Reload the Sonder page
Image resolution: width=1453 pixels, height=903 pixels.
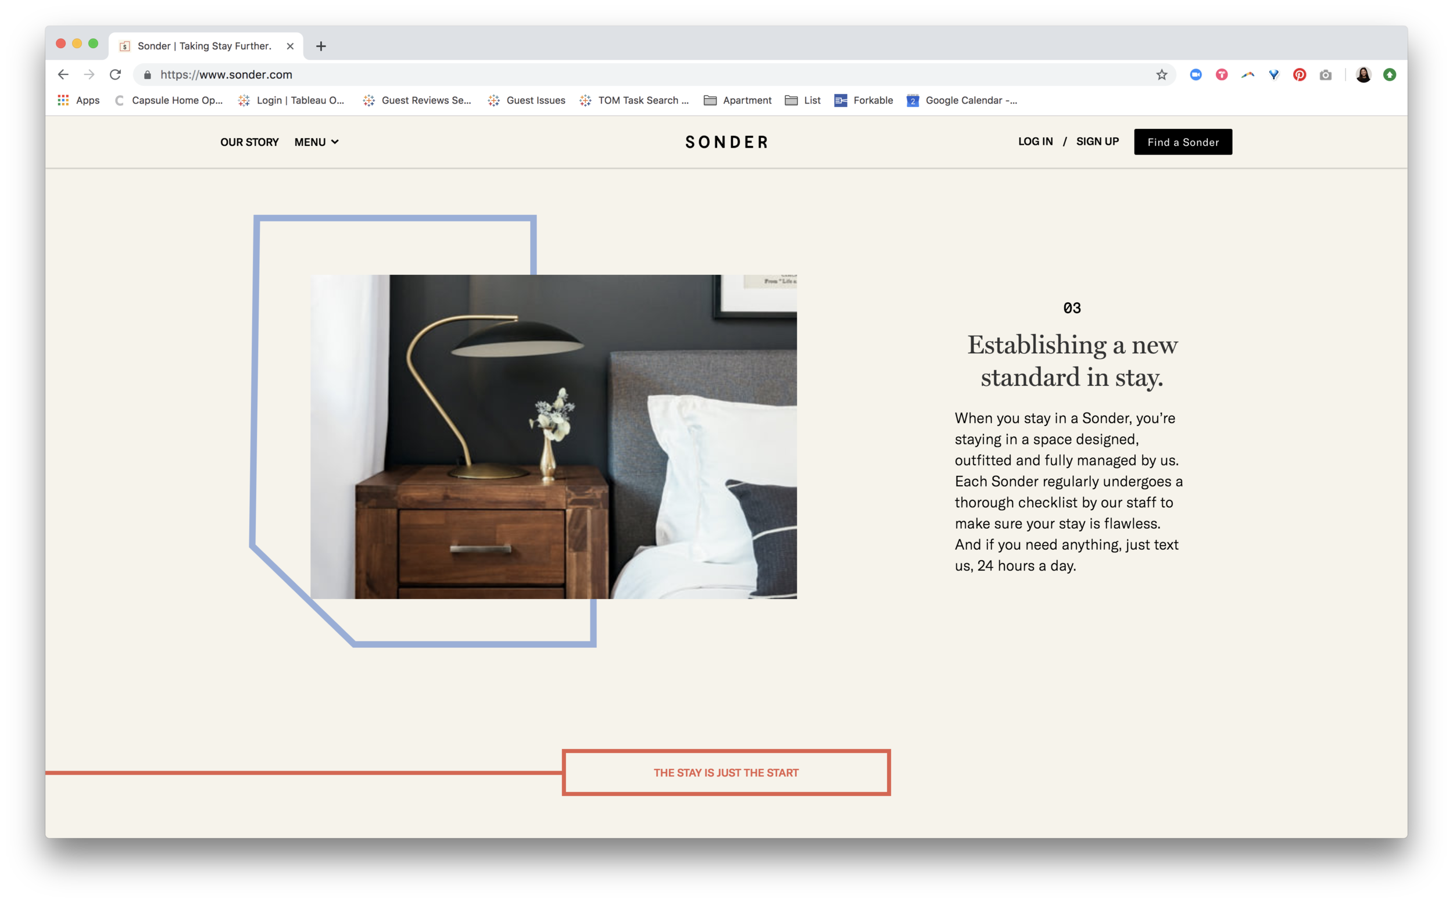(115, 74)
